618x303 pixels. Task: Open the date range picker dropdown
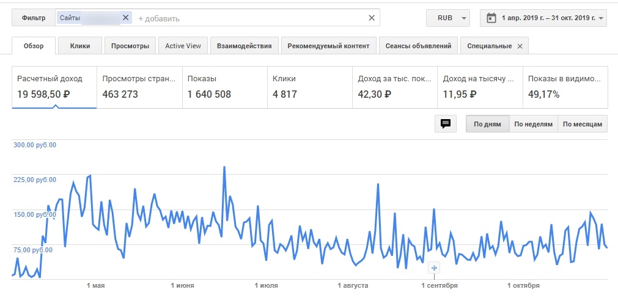[543, 18]
